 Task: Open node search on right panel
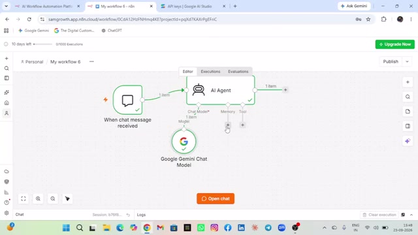[408, 97]
